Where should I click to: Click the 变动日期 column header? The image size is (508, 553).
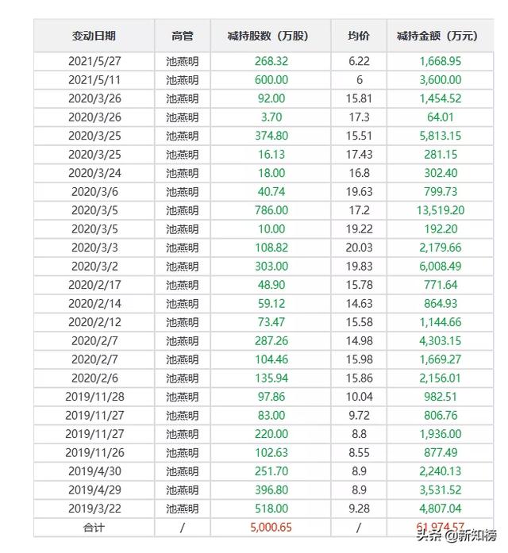click(94, 36)
